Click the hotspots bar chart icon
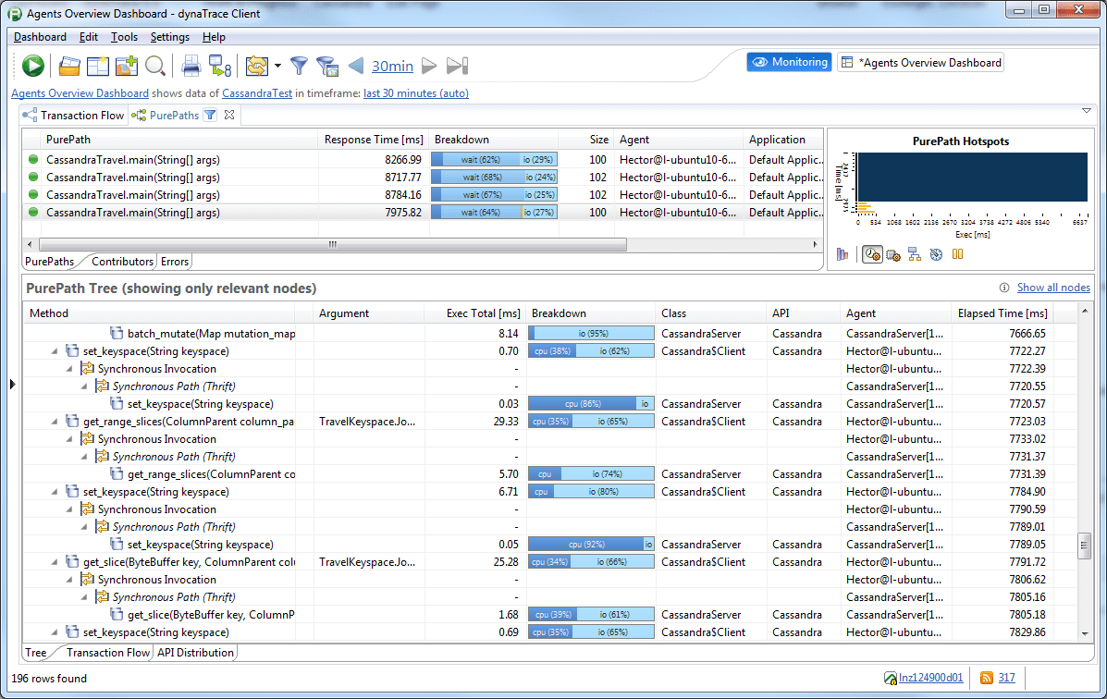Screen dimensions: 1107x699 point(843,254)
